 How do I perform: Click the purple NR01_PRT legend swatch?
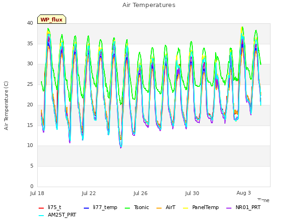(x=229, y=208)
